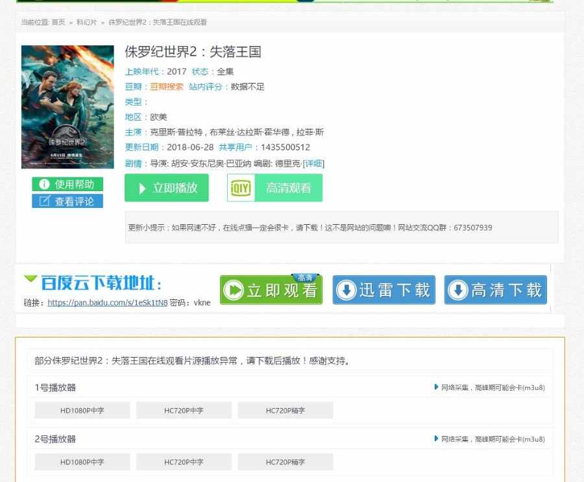Click 高清 badge above 立即观看
This screenshot has height=482, width=584.
pos(305,277)
